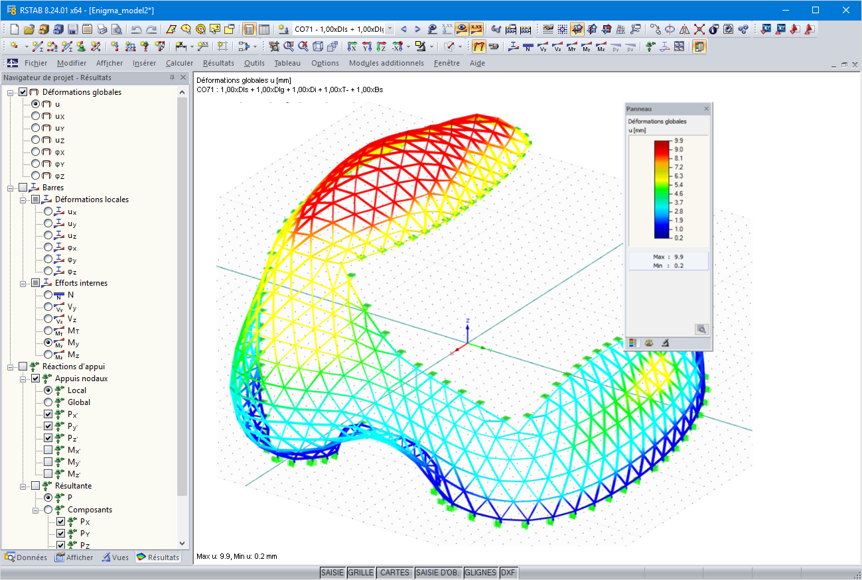Screen dimensions: 862x580
Task: Open the table view icon in the toolbar
Action: point(263,29)
